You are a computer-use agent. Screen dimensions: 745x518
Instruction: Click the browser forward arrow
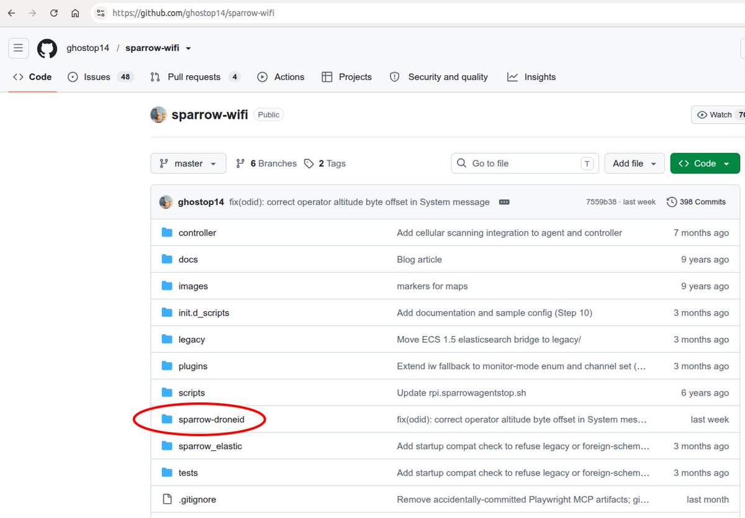tap(32, 12)
